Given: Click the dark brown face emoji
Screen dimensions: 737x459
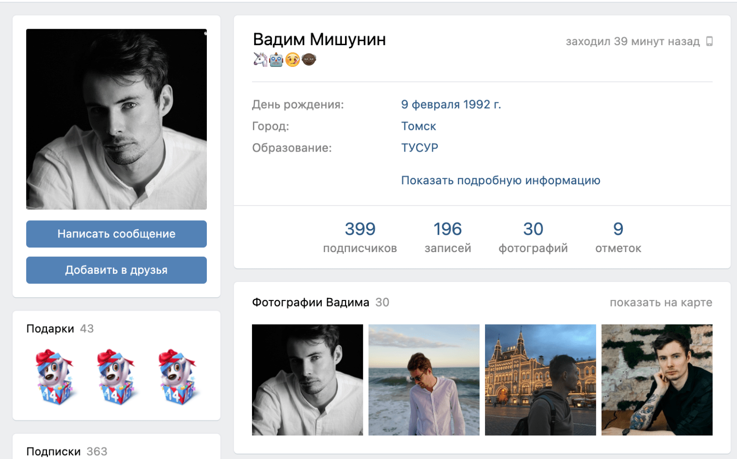Looking at the screenshot, I should click(x=309, y=59).
